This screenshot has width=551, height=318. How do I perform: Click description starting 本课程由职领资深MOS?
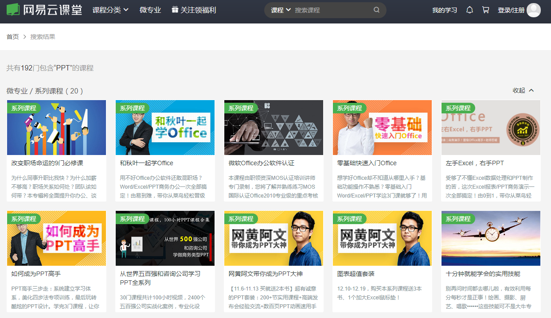point(273,187)
